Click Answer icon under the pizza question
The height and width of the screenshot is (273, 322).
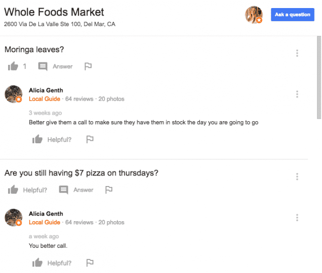tap(63, 190)
